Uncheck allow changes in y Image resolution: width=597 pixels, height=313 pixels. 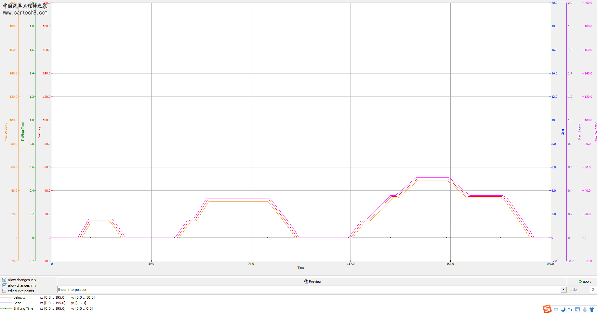[5, 285]
